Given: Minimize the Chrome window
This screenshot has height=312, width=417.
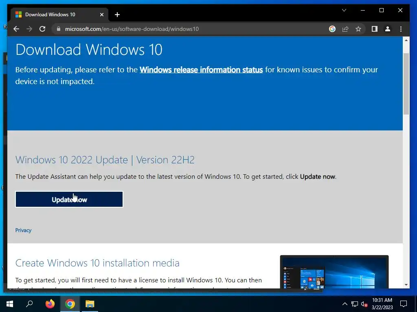Looking at the screenshot, I should (363, 10).
